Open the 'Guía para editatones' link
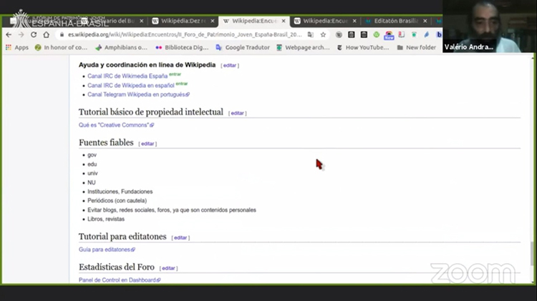Image resolution: width=537 pixels, height=301 pixels. coord(107,250)
